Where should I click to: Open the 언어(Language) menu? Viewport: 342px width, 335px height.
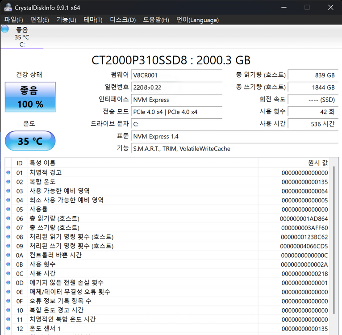point(197,20)
